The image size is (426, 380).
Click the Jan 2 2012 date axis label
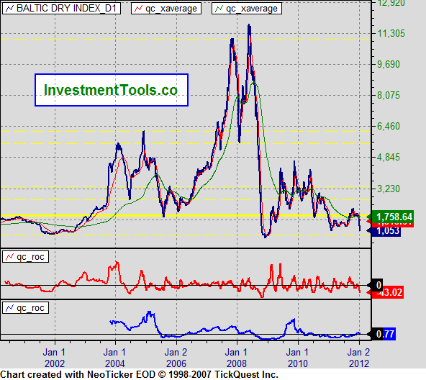[x=359, y=358]
